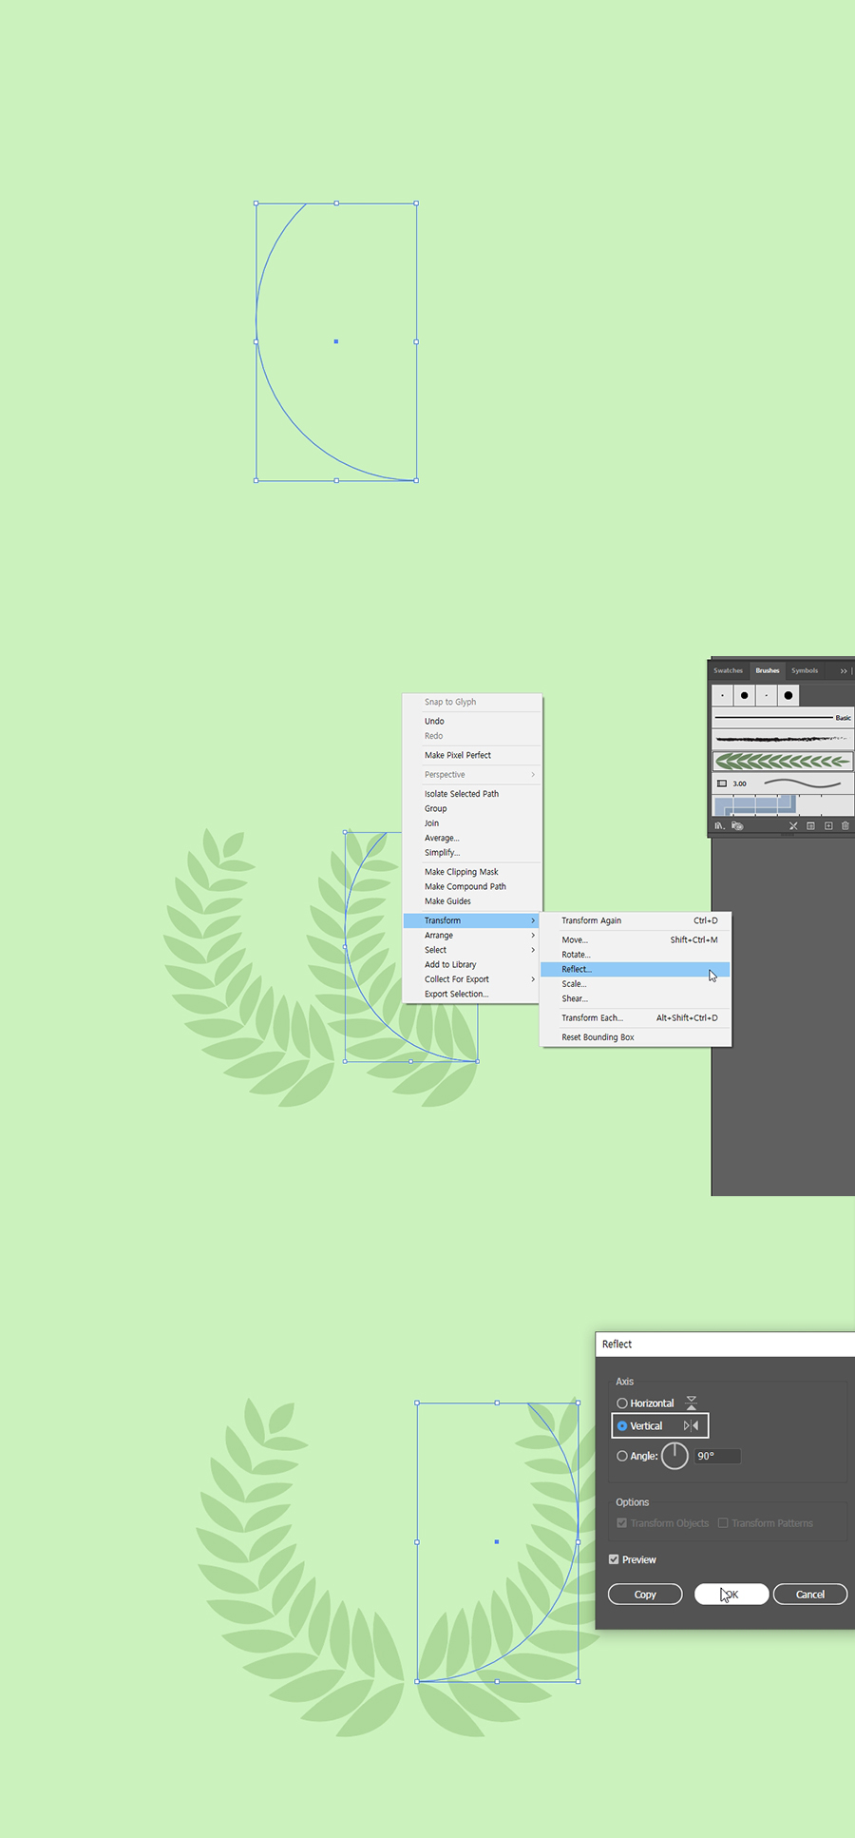The height and width of the screenshot is (1838, 855).
Task: Click the vertical reflect axis icon
Action: point(691,1425)
